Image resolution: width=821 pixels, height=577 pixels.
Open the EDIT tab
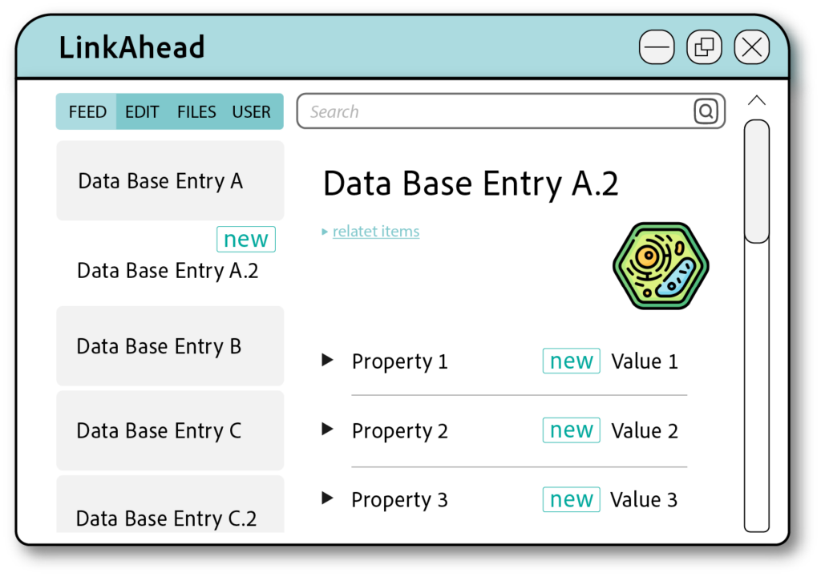(142, 112)
